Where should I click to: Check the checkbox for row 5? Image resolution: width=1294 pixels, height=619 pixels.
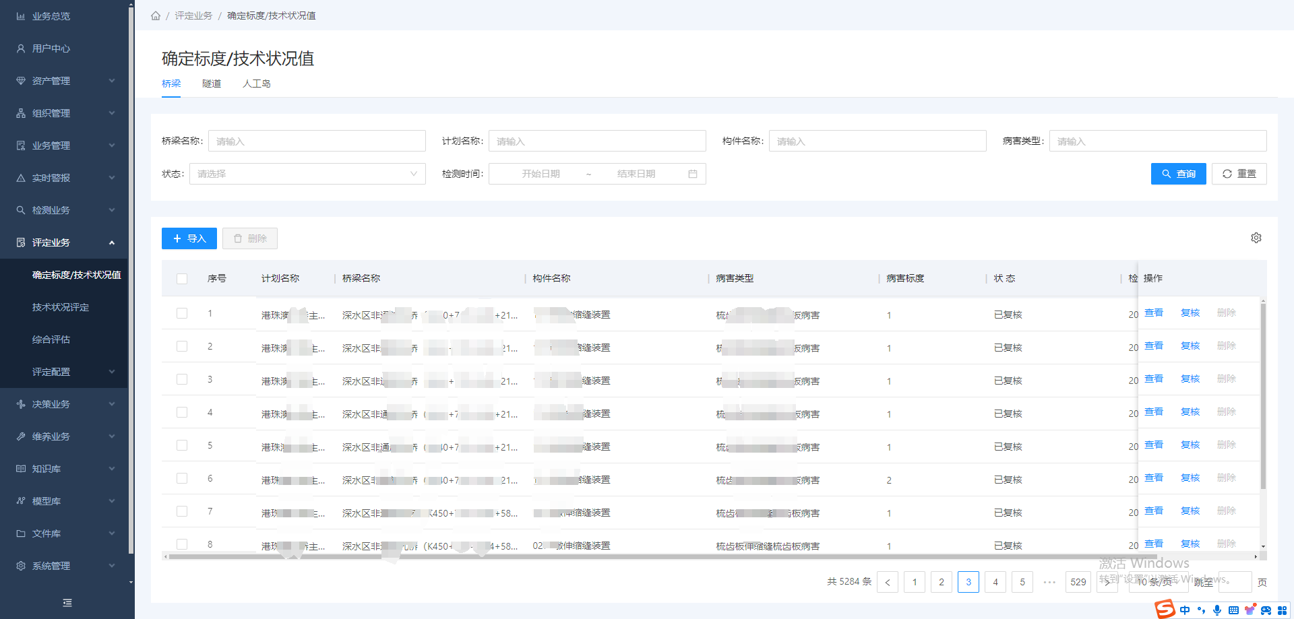click(x=182, y=445)
